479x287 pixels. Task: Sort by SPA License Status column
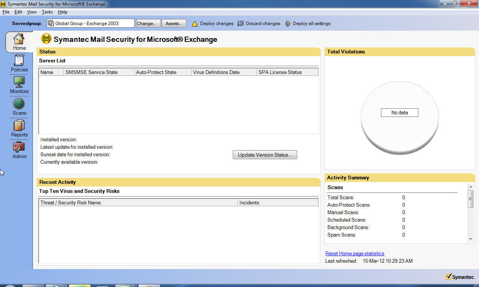(x=287, y=72)
